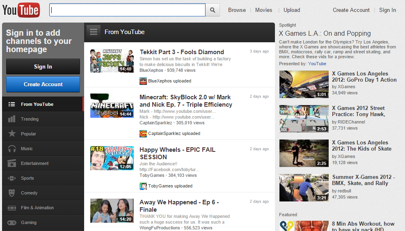This screenshot has width=405, height=231.
Task: Click the Sports icon in sidebar
Action: tap(11, 178)
